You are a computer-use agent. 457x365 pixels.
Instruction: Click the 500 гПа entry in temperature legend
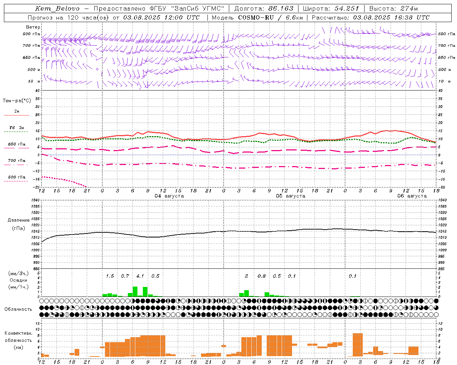pyautogui.click(x=16, y=177)
